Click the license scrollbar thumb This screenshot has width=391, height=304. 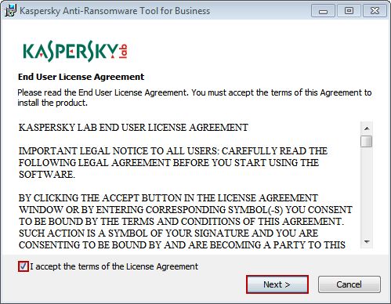[367, 141]
